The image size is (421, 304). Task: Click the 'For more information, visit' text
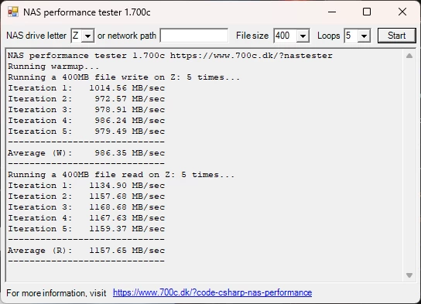point(56,293)
